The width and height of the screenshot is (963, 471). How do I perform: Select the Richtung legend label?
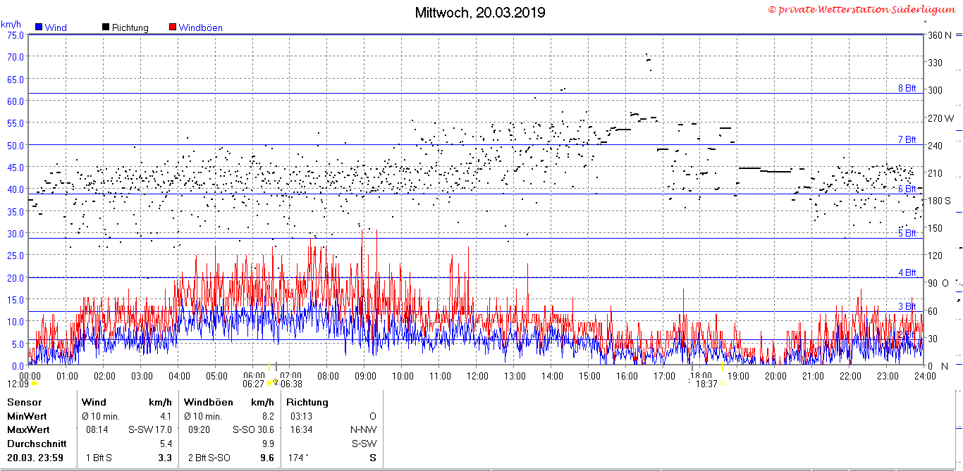(130, 28)
